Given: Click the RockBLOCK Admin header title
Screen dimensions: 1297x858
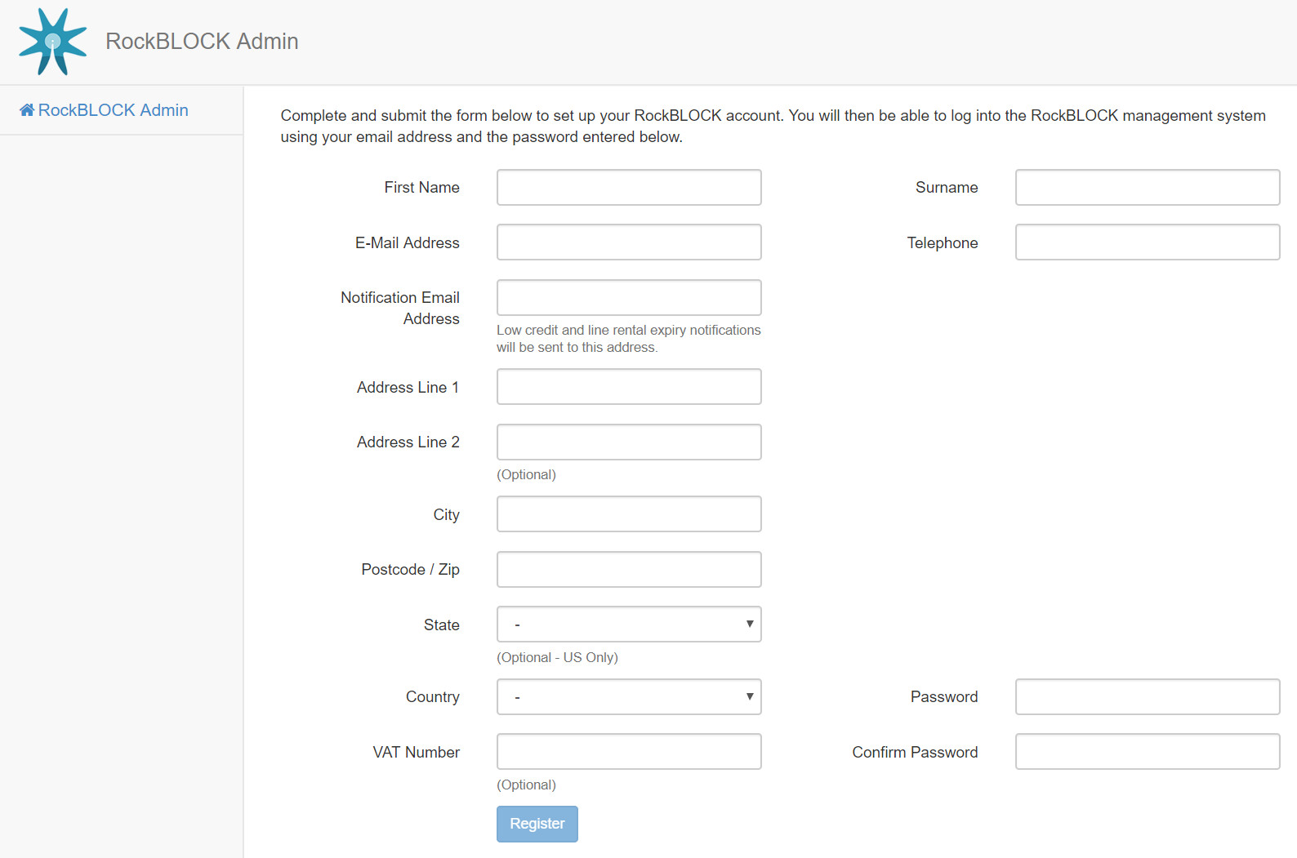Looking at the screenshot, I should (202, 41).
